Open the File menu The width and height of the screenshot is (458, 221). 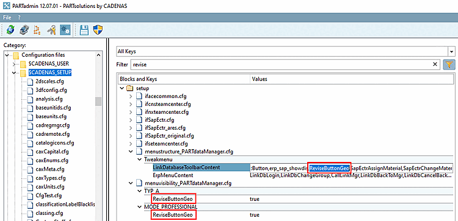7,17
